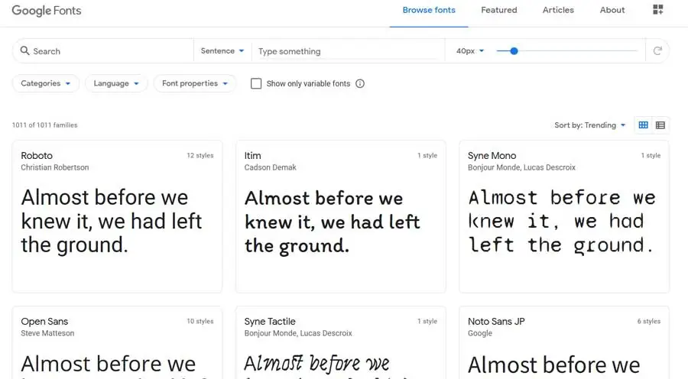The image size is (688, 379).
Task: Click the font size slider handle
Action: pyautogui.click(x=514, y=51)
